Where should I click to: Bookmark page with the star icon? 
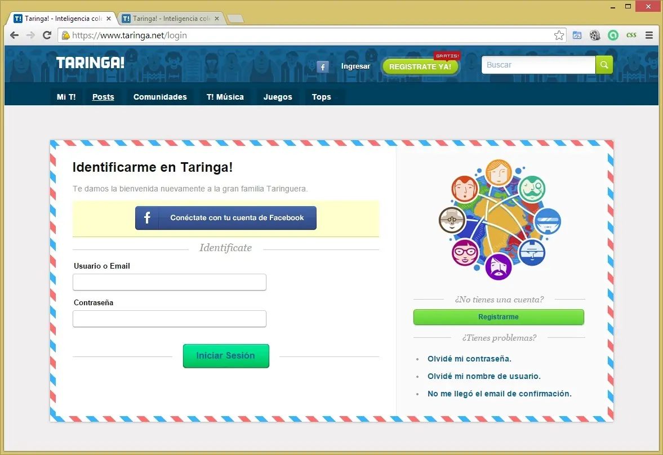[x=559, y=35]
